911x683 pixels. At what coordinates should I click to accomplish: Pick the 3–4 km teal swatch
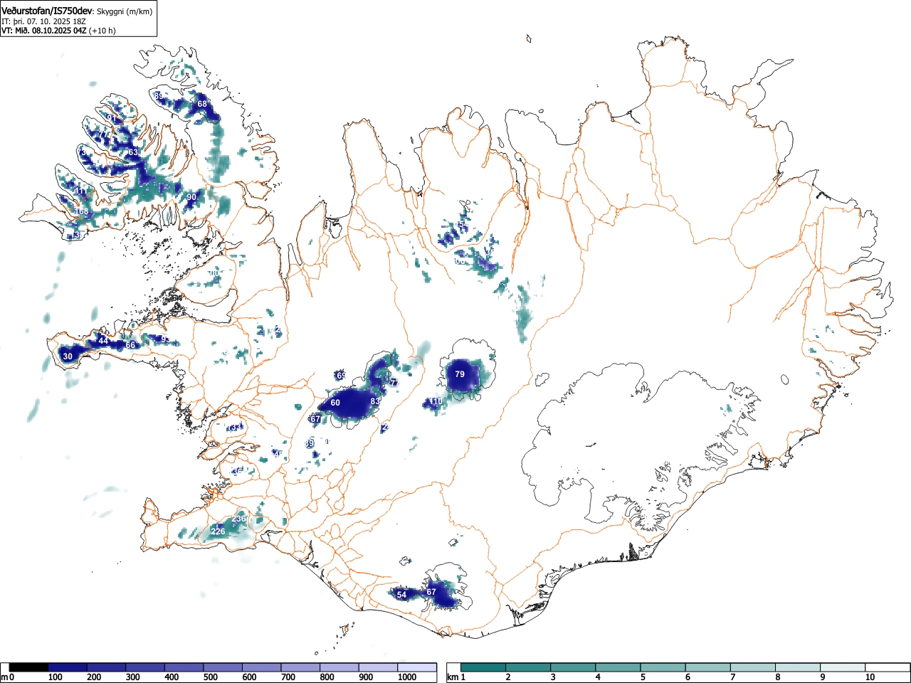coord(574,667)
